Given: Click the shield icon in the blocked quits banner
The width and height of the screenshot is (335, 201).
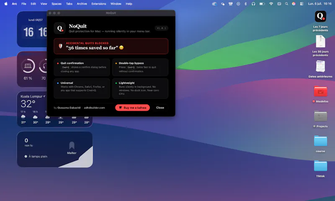Looking at the screenshot, I should point(60,46).
